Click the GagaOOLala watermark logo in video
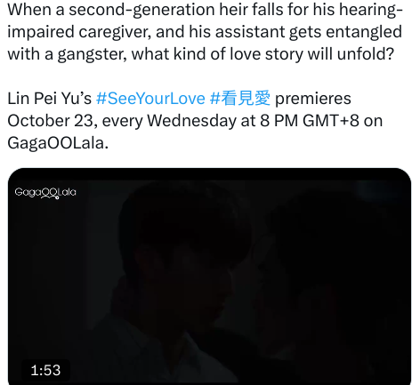The image size is (420, 385). (x=45, y=193)
